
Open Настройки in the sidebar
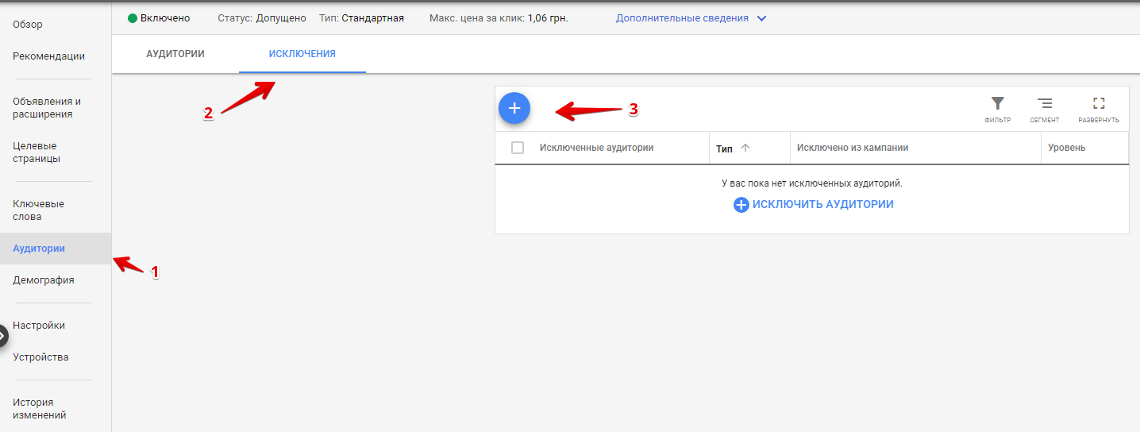click(39, 326)
